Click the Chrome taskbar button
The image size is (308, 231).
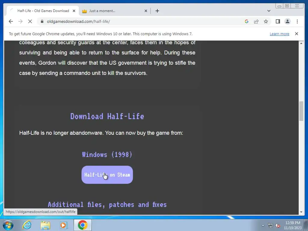pos(82,225)
